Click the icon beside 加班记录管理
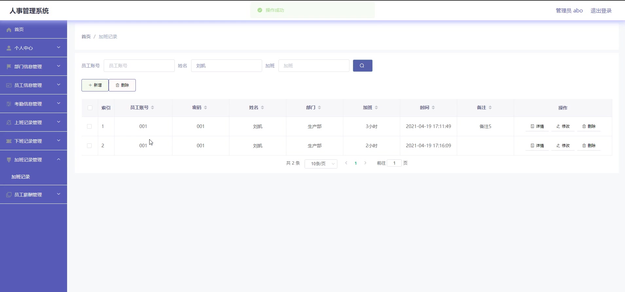 tap(9, 160)
